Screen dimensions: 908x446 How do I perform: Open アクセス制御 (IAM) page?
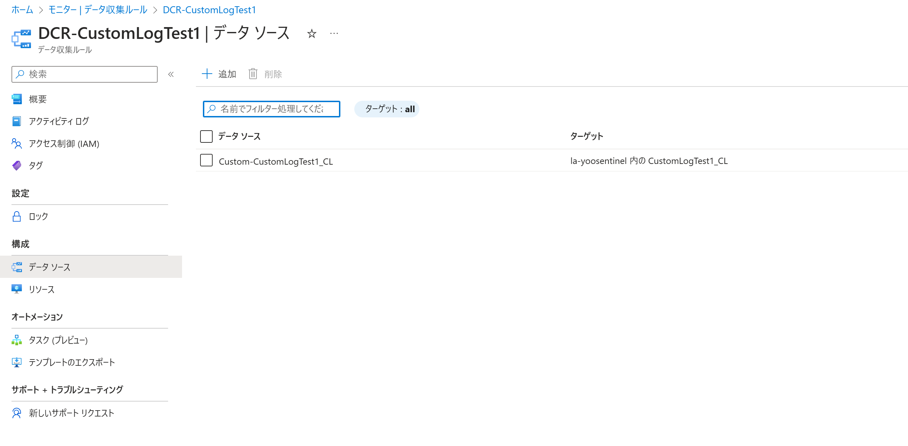[x=64, y=143]
